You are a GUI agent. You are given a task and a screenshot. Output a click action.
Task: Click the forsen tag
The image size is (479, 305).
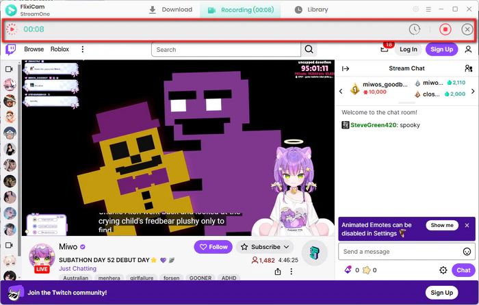coord(171,278)
